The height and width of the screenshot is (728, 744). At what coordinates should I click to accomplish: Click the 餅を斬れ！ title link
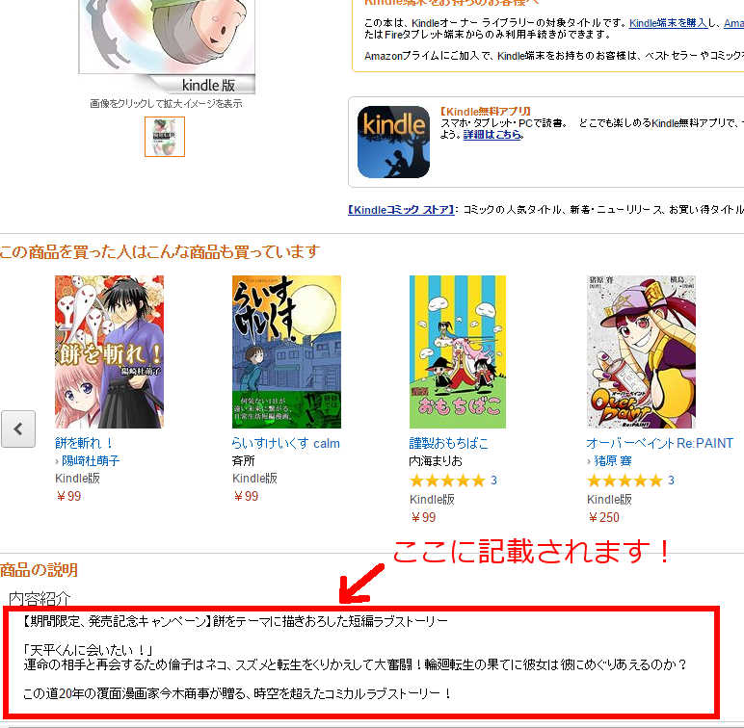tap(84, 443)
